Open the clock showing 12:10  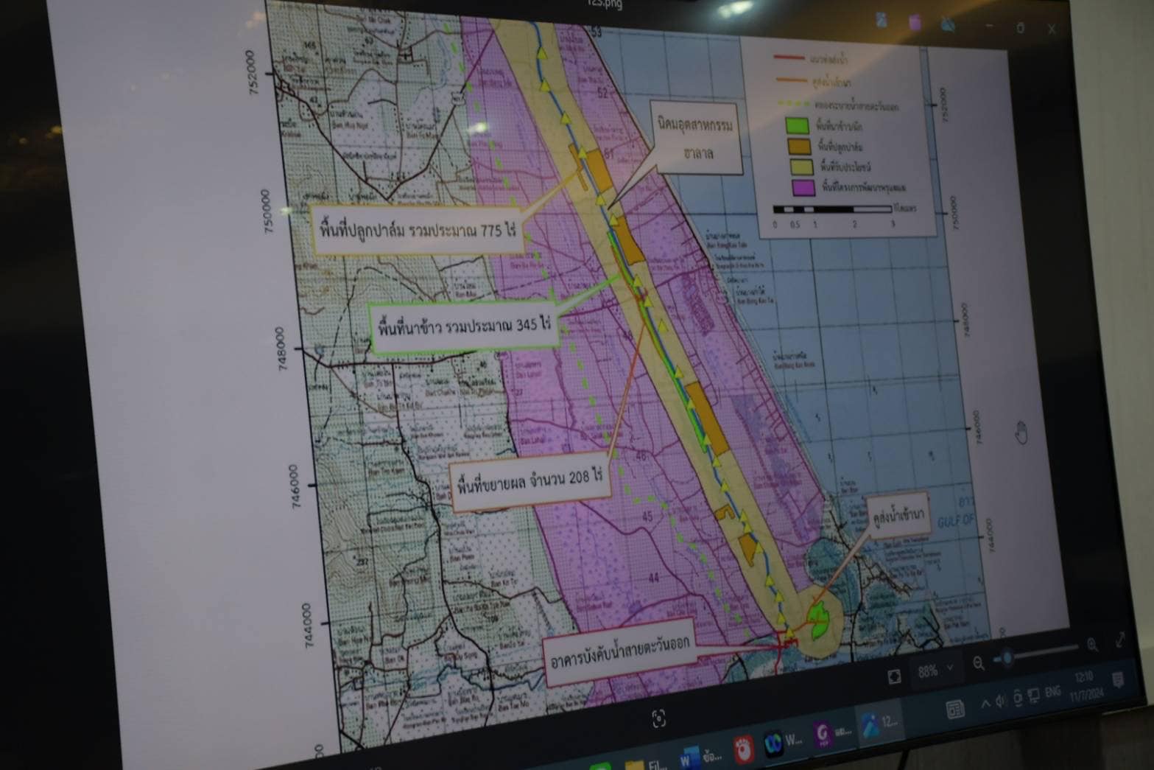click(1086, 685)
